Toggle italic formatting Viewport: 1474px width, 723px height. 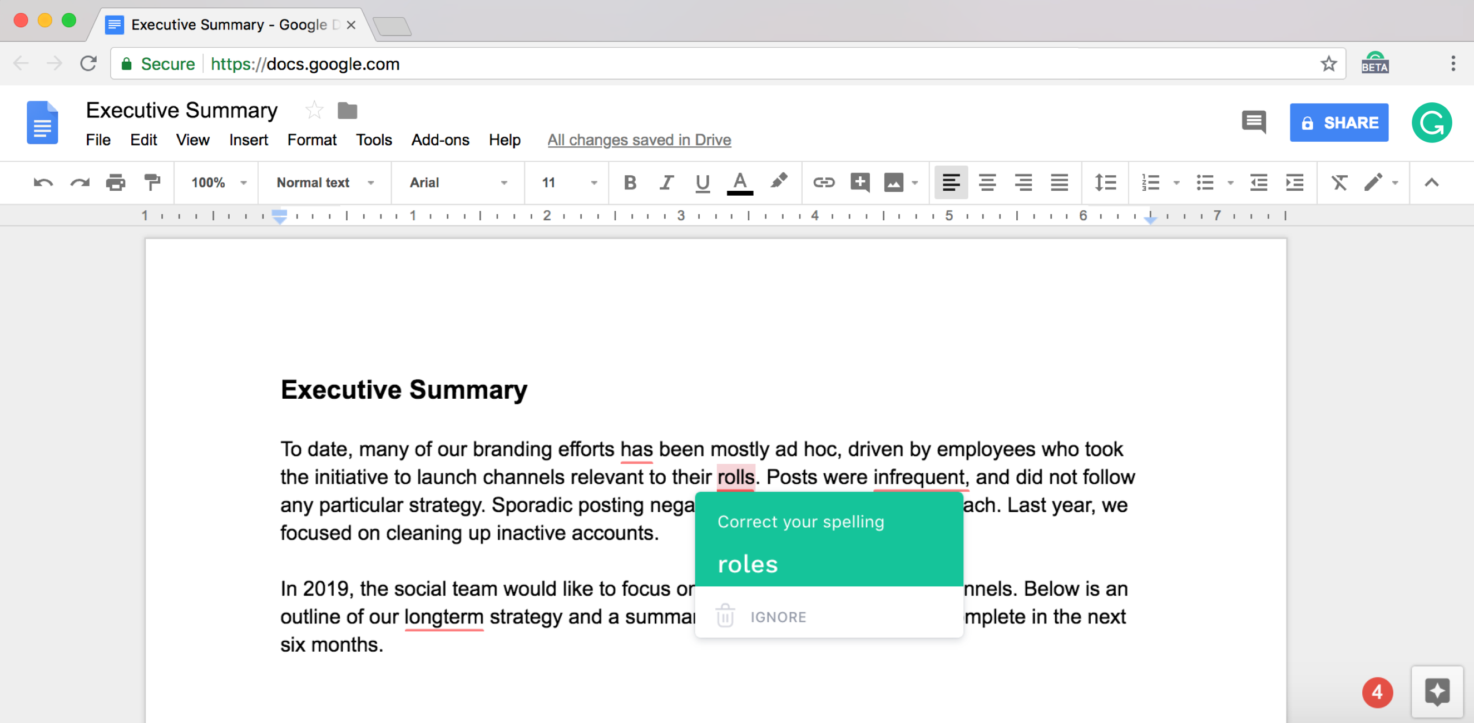click(665, 182)
